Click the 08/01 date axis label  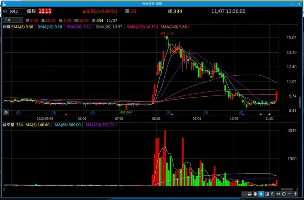pos(156,119)
